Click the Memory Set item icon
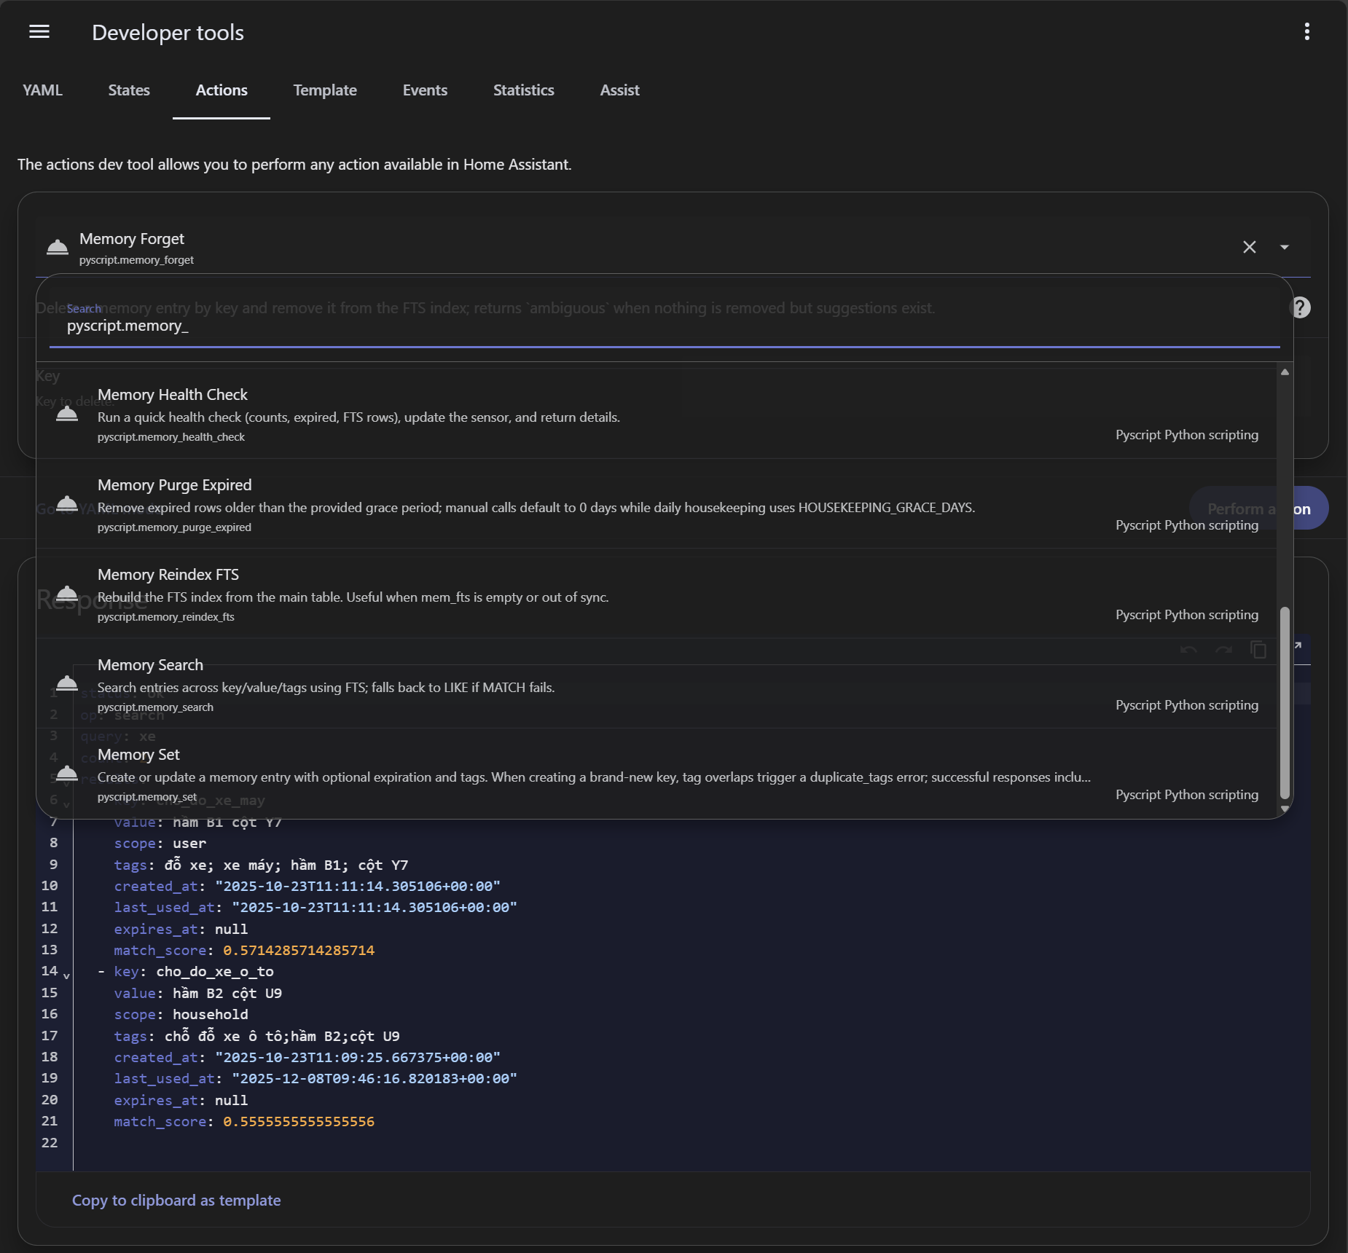This screenshot has width=1348, height=1253. pos(67,774)
